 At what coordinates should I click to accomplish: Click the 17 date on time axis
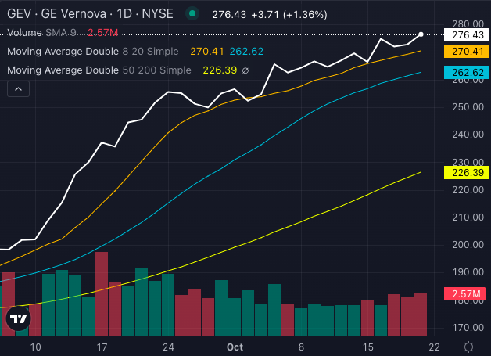pyautogui.click(x=102, y=346)
